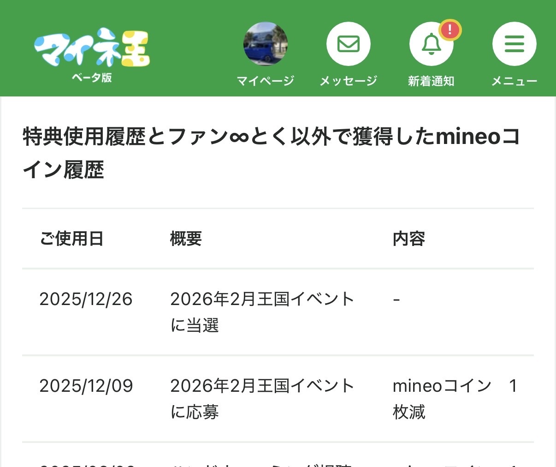The width and height of the screenshot is (556, 467).
Task: Select the 2025/12/26 date cell
Action: 86,299
